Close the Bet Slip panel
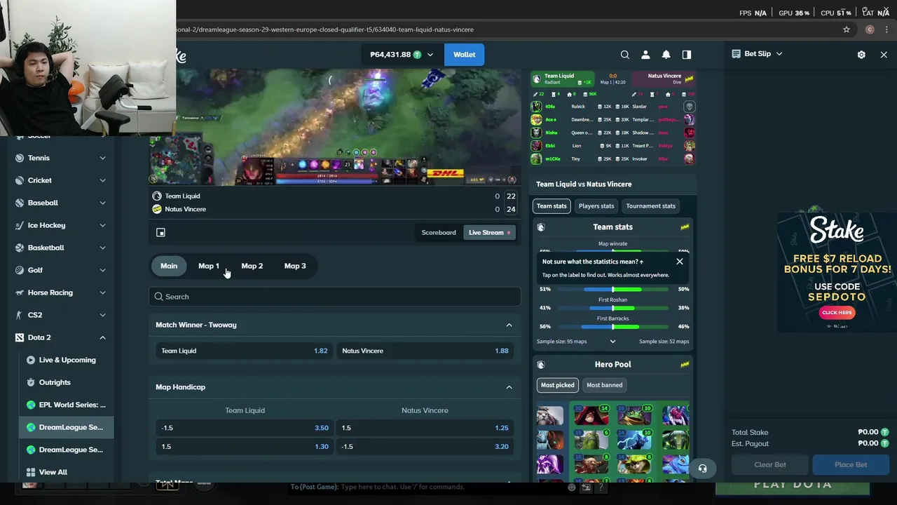Image resolution: width=897 pixels, height=505 pixels. pos(884,55)
